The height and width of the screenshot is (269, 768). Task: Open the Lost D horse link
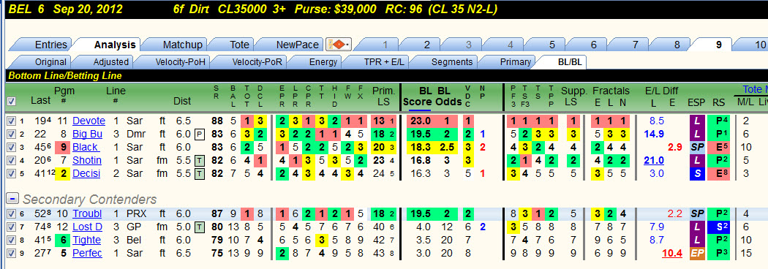coord(87,227)
